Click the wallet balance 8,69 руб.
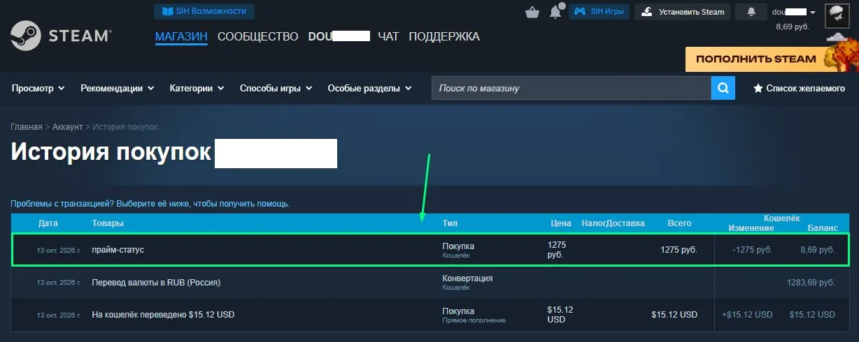Viewport: 859px width, 342px height. point(794,27)
